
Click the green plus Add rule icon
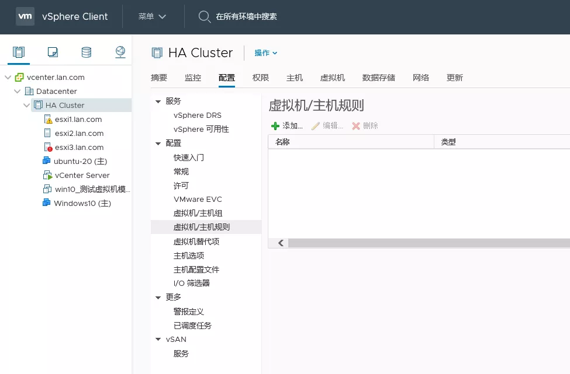(275, 126)
